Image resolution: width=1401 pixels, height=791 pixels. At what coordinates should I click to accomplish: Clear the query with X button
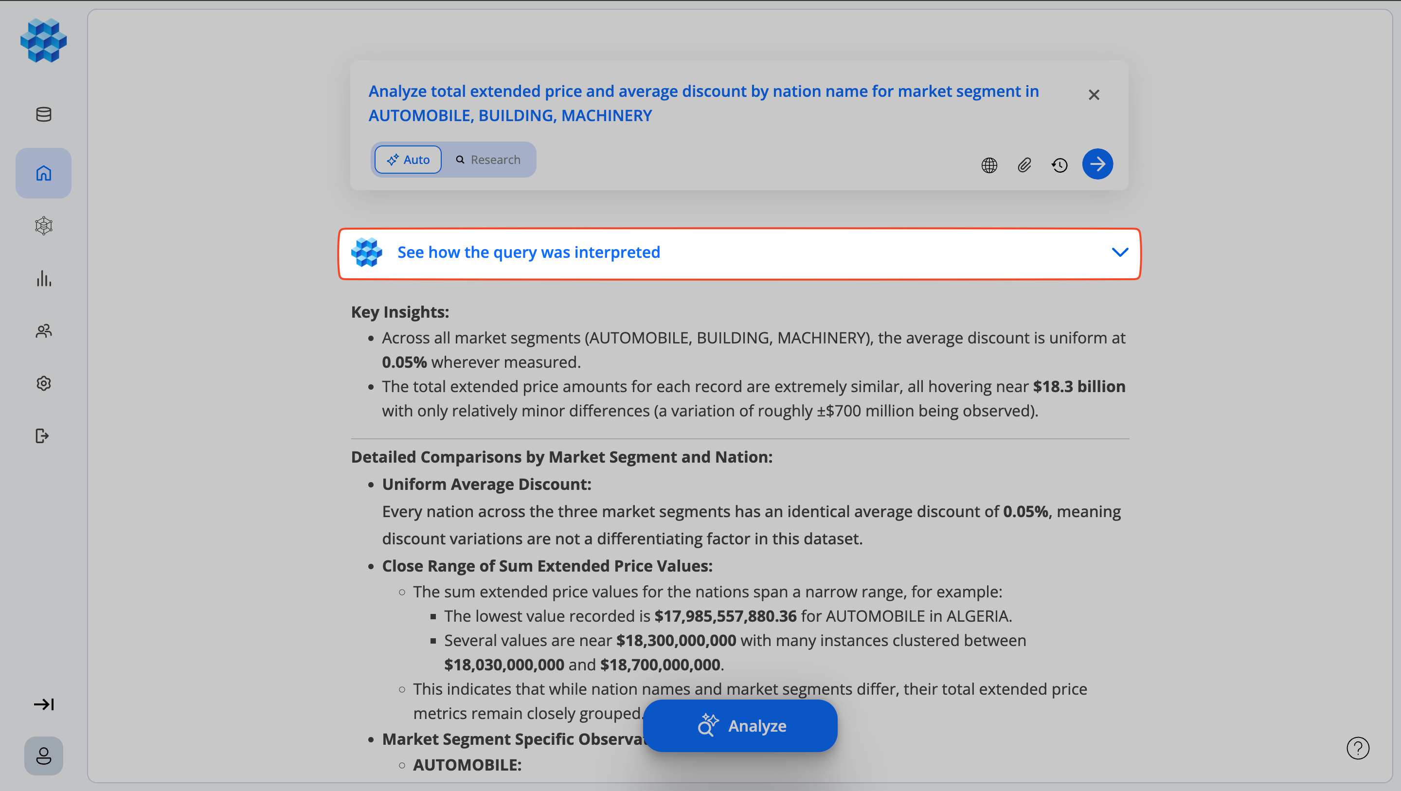[x=1094, y=95]
